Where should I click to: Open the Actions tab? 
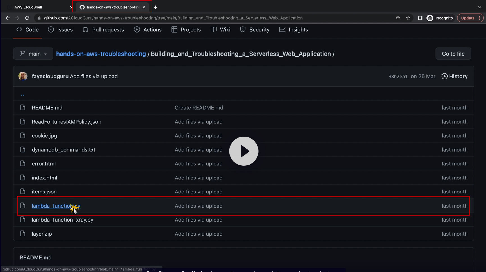[x=148, y=30]
